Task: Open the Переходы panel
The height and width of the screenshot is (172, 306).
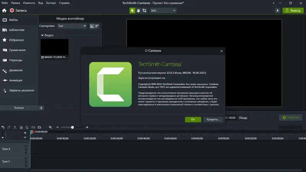Action: [x=19, y=60]
